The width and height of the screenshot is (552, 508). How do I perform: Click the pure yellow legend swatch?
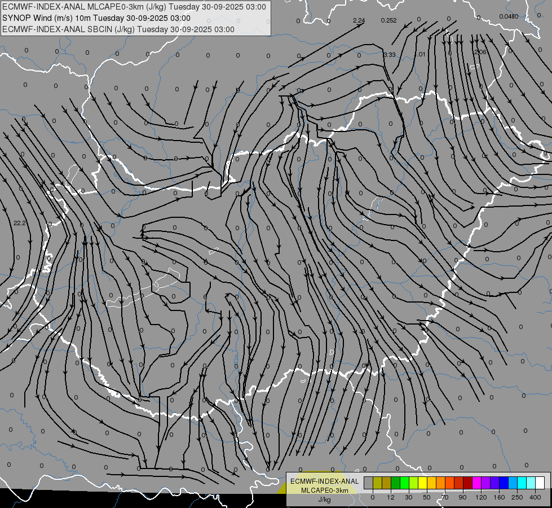(x=423, y=483)
